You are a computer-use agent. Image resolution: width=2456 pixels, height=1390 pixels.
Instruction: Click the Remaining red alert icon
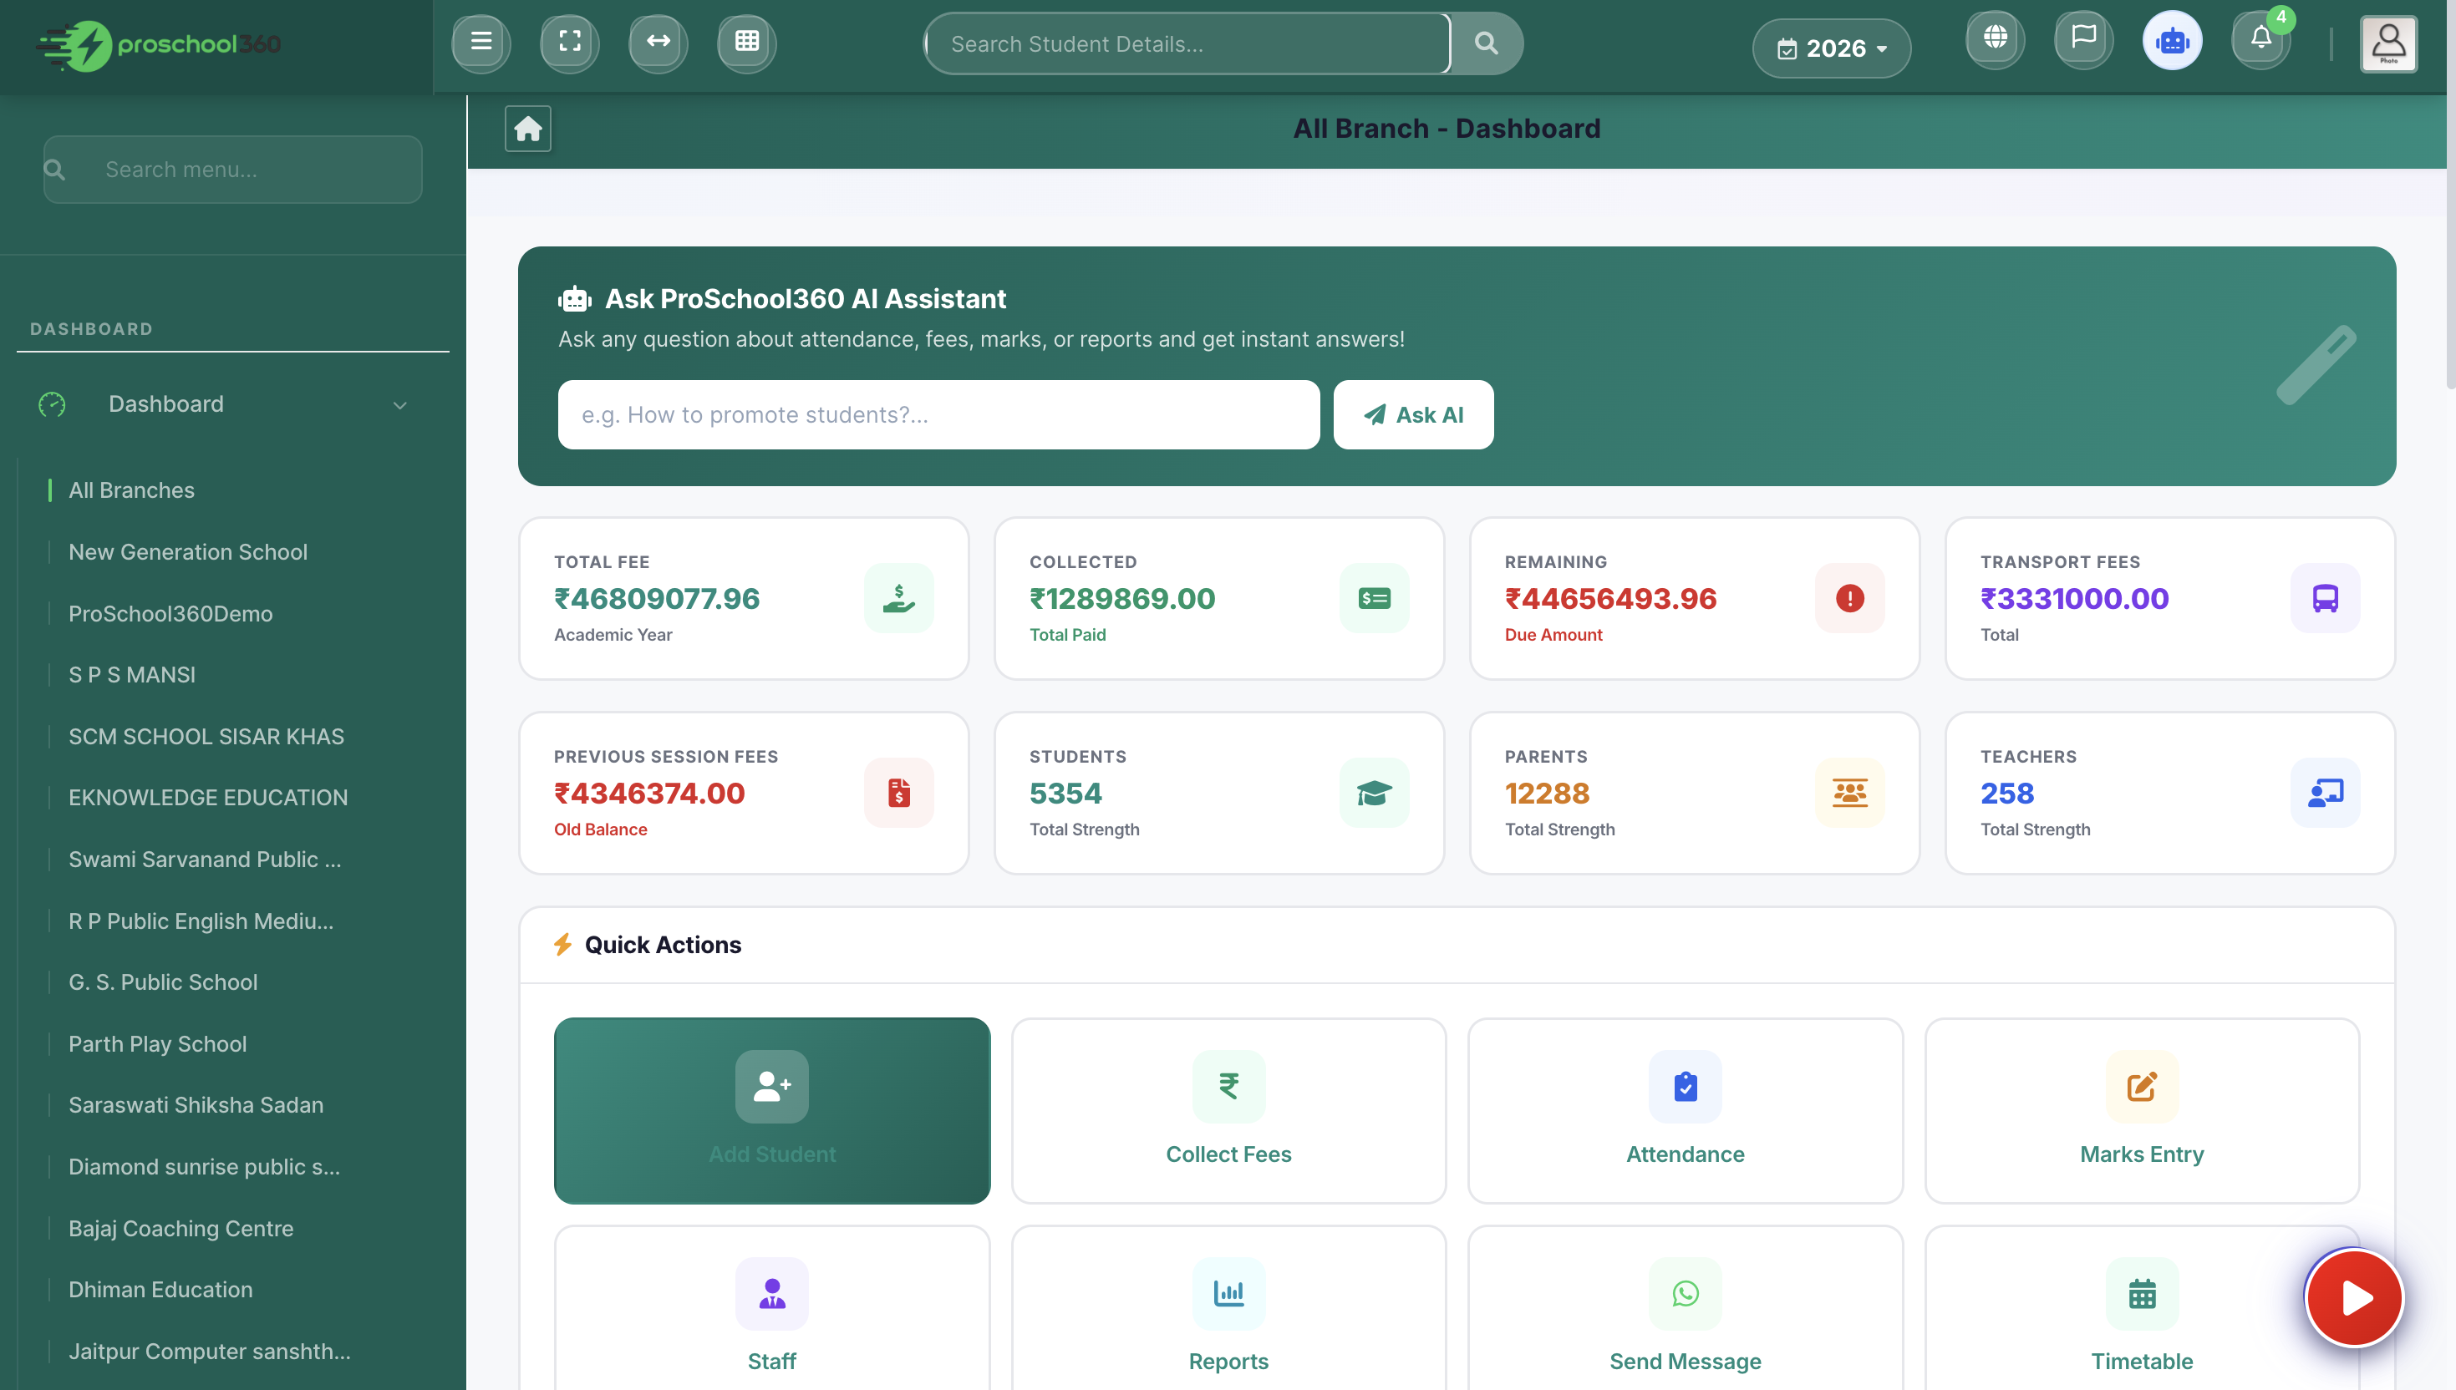[1849, 599]
